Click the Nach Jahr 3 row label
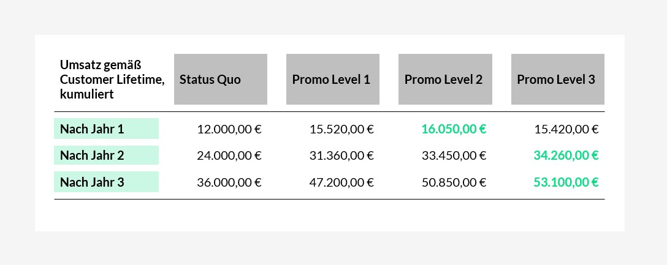The width and height of the screenshot is (667, 265). tap(106, 182)
